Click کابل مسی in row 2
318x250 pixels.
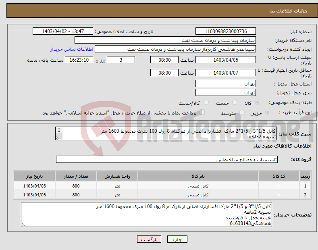pyautogui.click(x=198, y=195)
